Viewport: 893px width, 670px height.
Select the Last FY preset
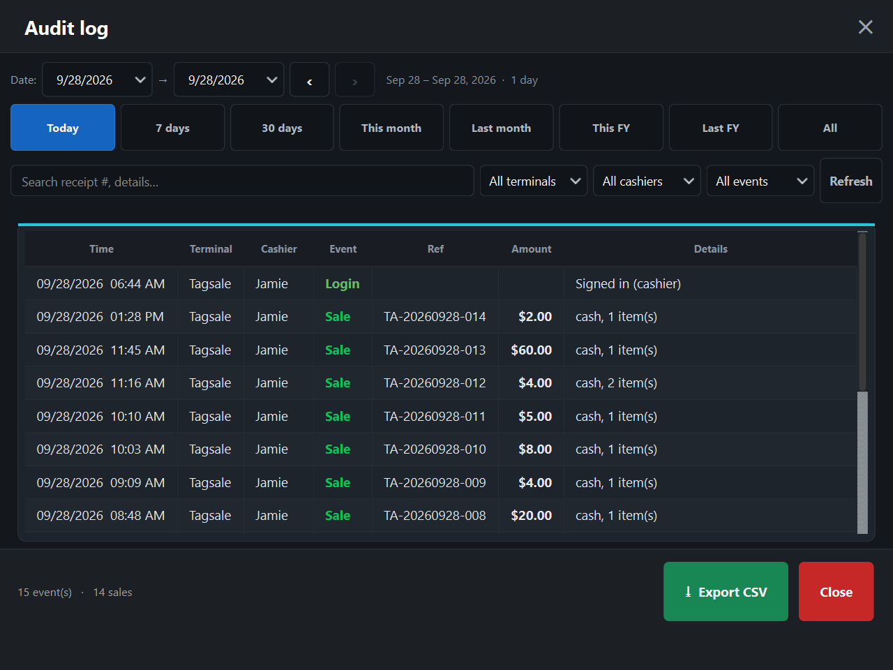click(721, 128)
